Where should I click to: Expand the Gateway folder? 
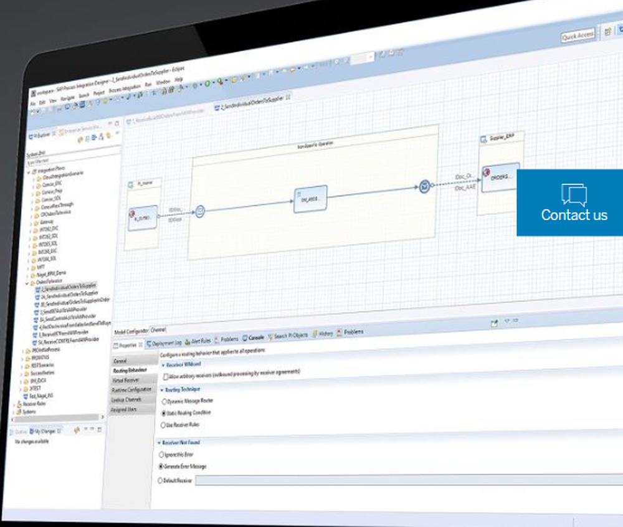pos(31,224)
